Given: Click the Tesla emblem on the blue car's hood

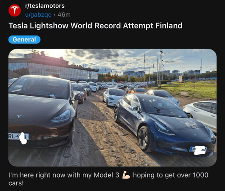Looking at the screenshot, I should [195, 135].
